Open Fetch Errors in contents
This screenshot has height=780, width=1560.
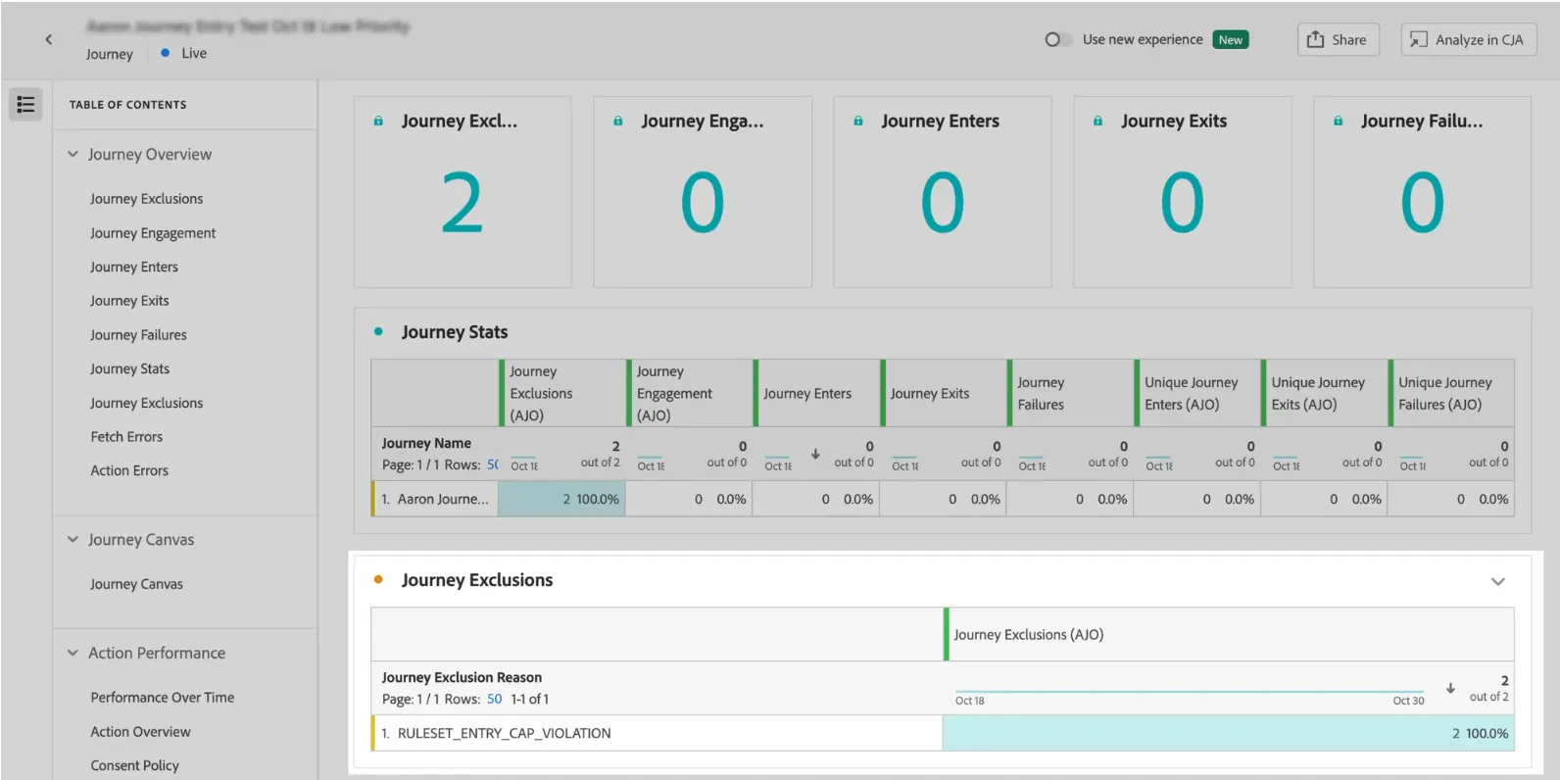pyautogui.click(x=126, y=437)
